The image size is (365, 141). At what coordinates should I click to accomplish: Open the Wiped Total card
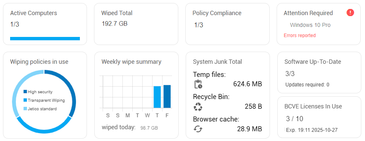136,24
